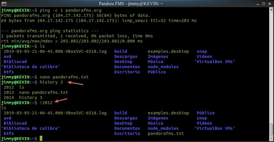The image size is (274, 142).
Task: Click 'Público' in the lower ls listing
Action: pos(206,113)
